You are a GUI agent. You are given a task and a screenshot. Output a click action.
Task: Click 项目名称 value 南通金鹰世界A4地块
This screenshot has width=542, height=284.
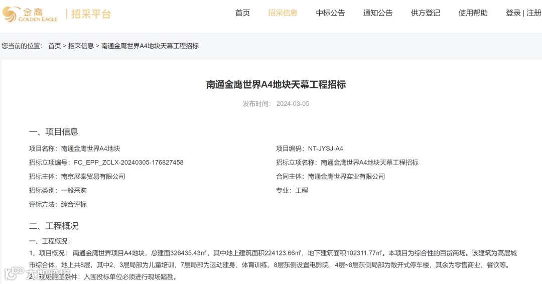[90, 149]
